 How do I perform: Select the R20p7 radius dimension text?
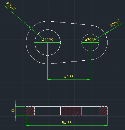[115, 23]
